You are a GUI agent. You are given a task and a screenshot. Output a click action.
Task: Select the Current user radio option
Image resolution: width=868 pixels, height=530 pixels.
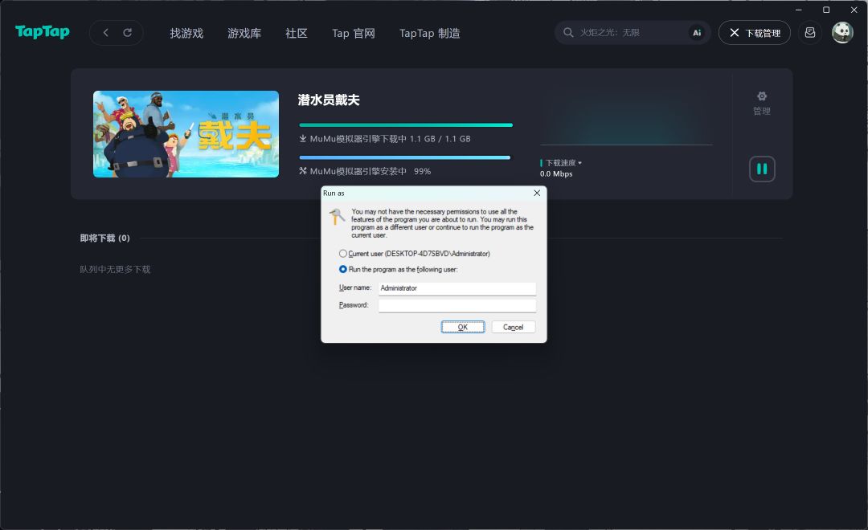click(x=343, y=254)
